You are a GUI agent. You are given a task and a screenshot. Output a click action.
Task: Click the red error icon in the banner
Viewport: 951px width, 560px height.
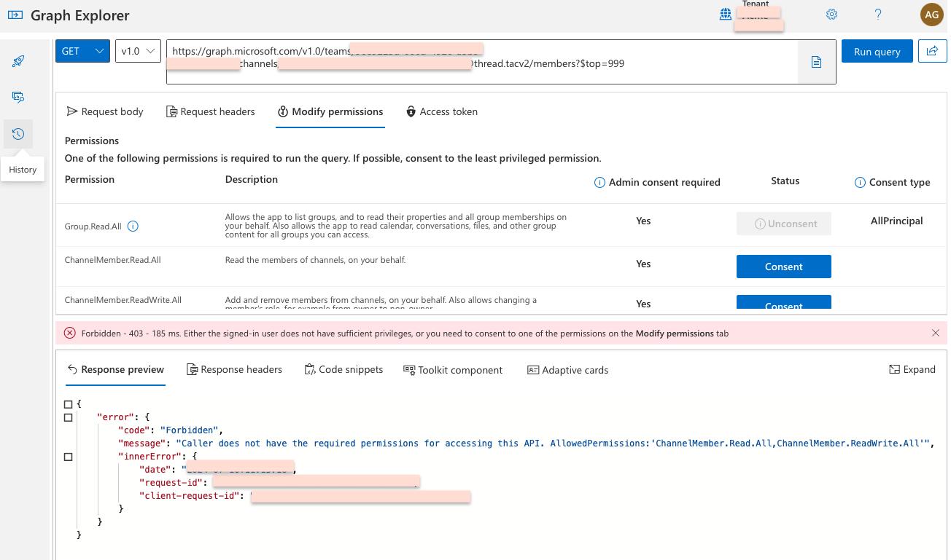coord(70,333)
